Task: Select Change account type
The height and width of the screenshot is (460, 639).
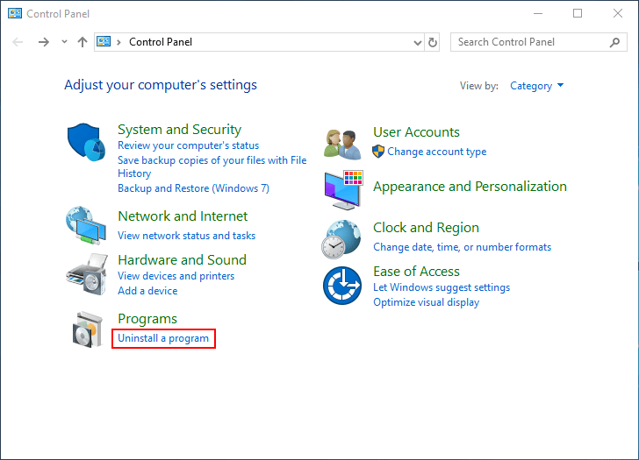Action: coord(437,152)
